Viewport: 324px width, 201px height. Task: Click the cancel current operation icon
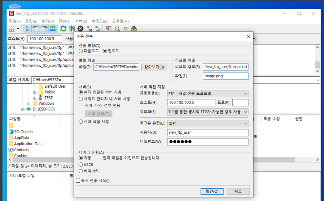80,29
